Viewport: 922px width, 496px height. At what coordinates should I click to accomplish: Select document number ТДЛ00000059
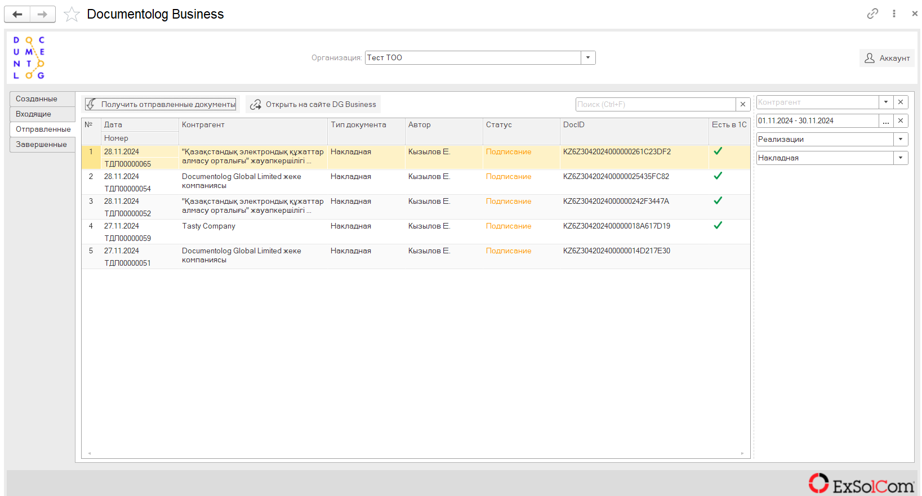tap(128, 238)
